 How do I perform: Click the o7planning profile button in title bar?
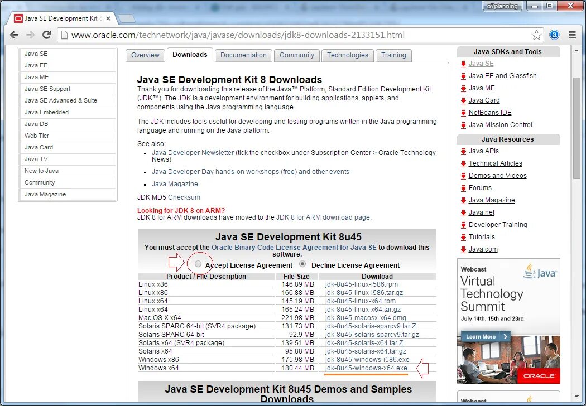pos(502,6)
